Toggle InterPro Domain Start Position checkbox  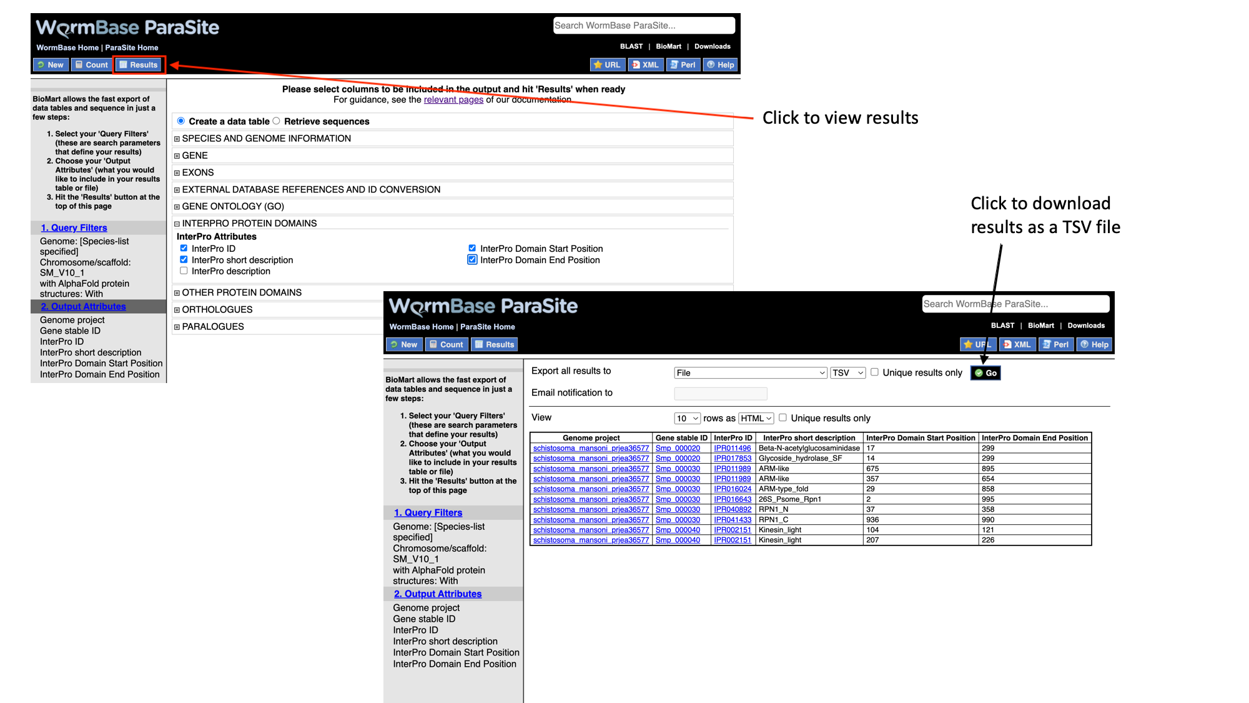point(472,248)
